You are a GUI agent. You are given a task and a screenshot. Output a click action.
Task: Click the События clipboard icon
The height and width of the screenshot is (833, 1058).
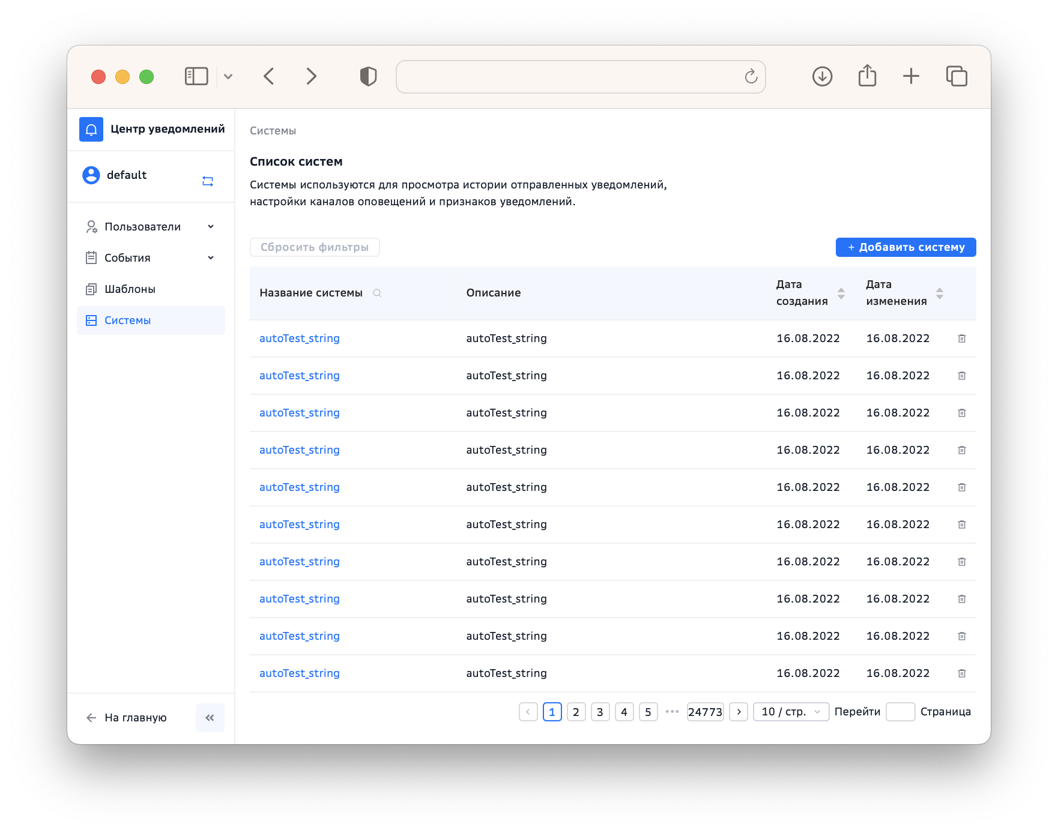point(91,258)
